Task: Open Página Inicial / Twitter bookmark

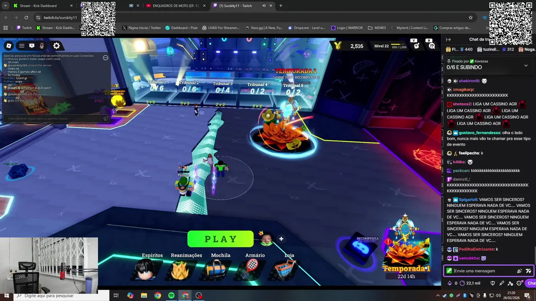Action: pyautogui.click(x=142, y=28)
